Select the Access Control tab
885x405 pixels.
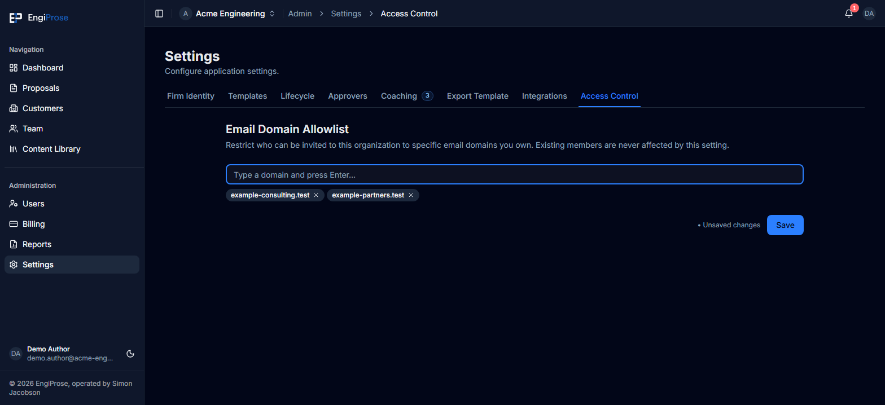tap(610, 96)
